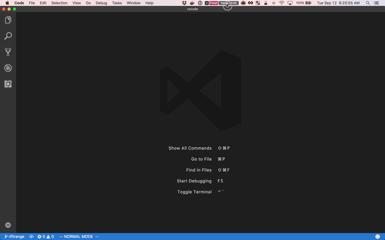Open the Debug menu
This screenshot has width=385, height=240.
tap(101, 3)
